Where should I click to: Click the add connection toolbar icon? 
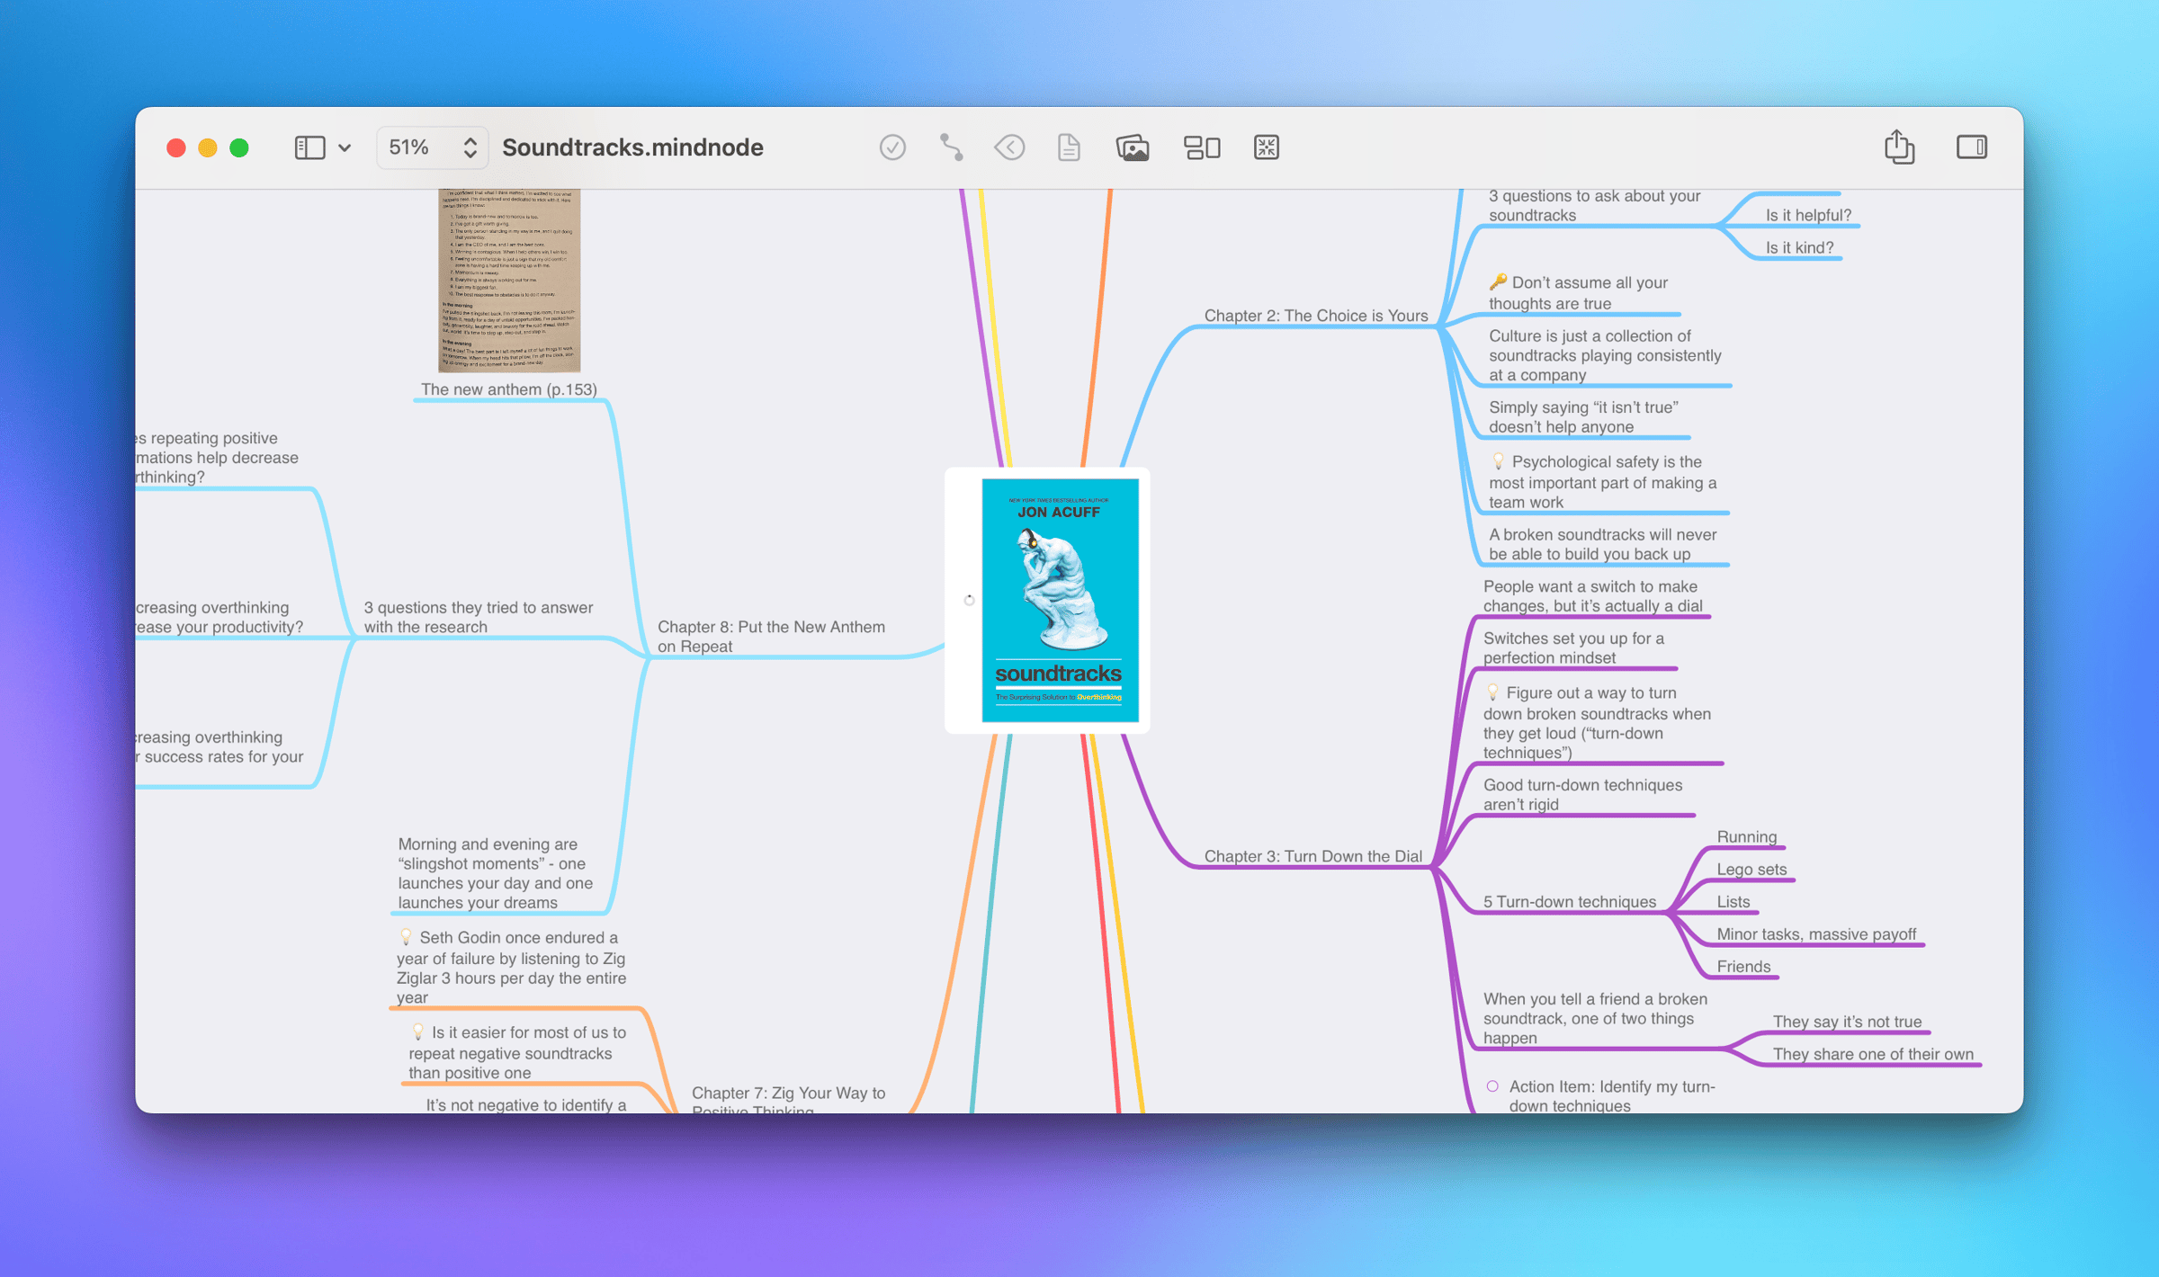(x=951, y=147)
